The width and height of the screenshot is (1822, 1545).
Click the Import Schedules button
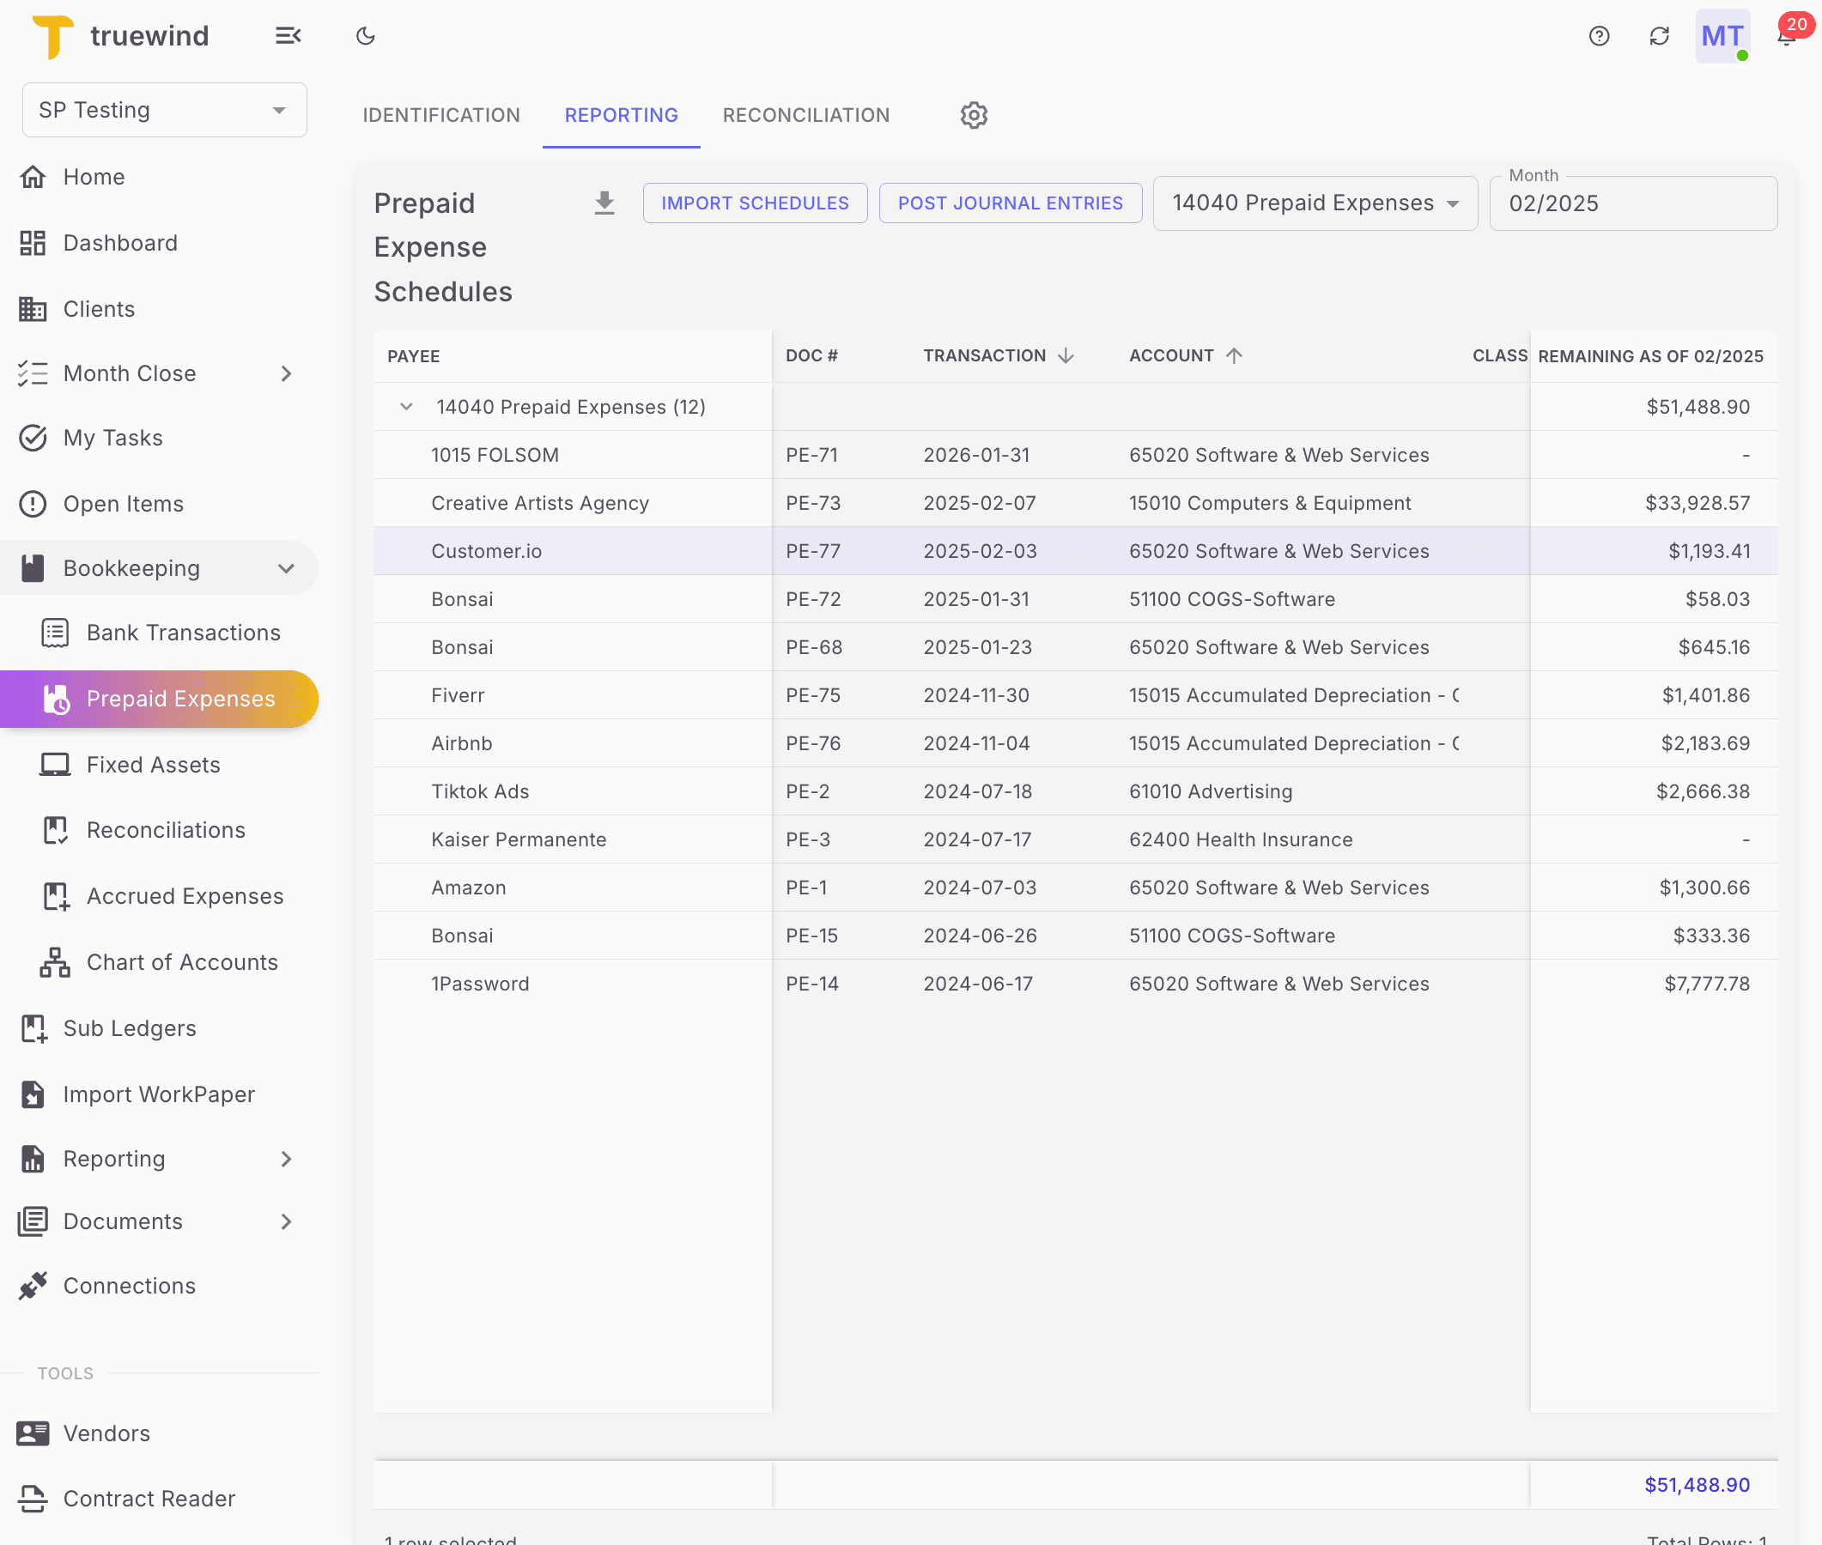[754, 203]
